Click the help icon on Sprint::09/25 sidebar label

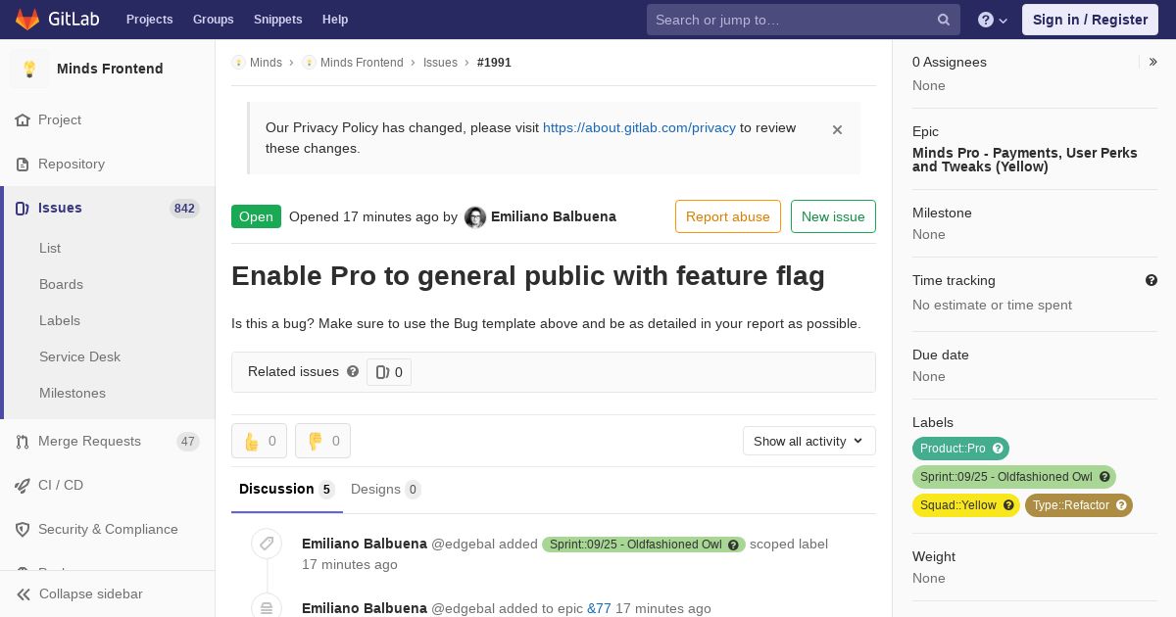point(1104,477)
